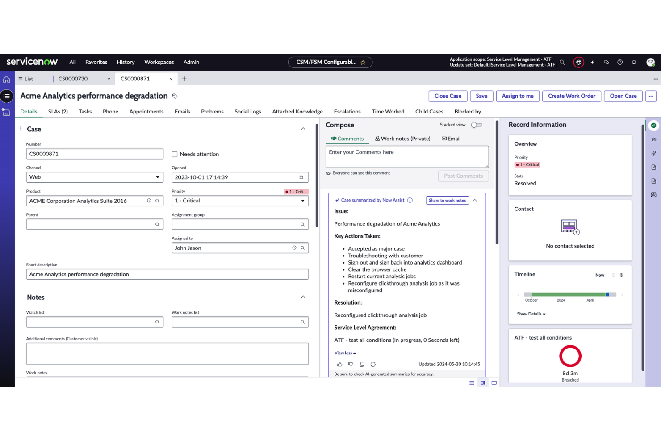
Task: Open the calendar picker for Opened
Action: (301, 177)
